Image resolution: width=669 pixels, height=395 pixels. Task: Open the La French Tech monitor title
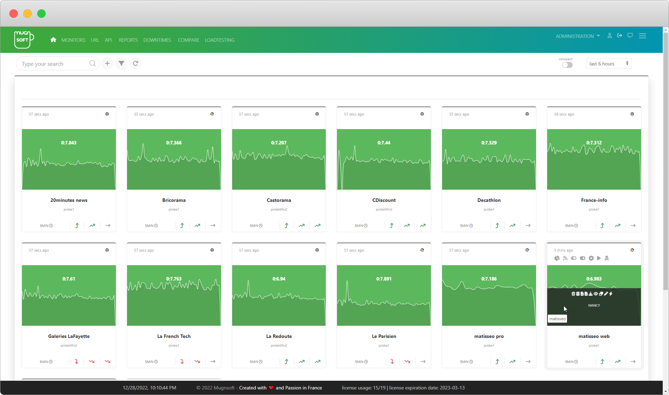tap(174, 336)
